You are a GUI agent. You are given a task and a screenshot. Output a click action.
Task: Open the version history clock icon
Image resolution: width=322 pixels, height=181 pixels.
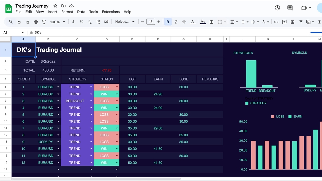[x=277, y=8]
